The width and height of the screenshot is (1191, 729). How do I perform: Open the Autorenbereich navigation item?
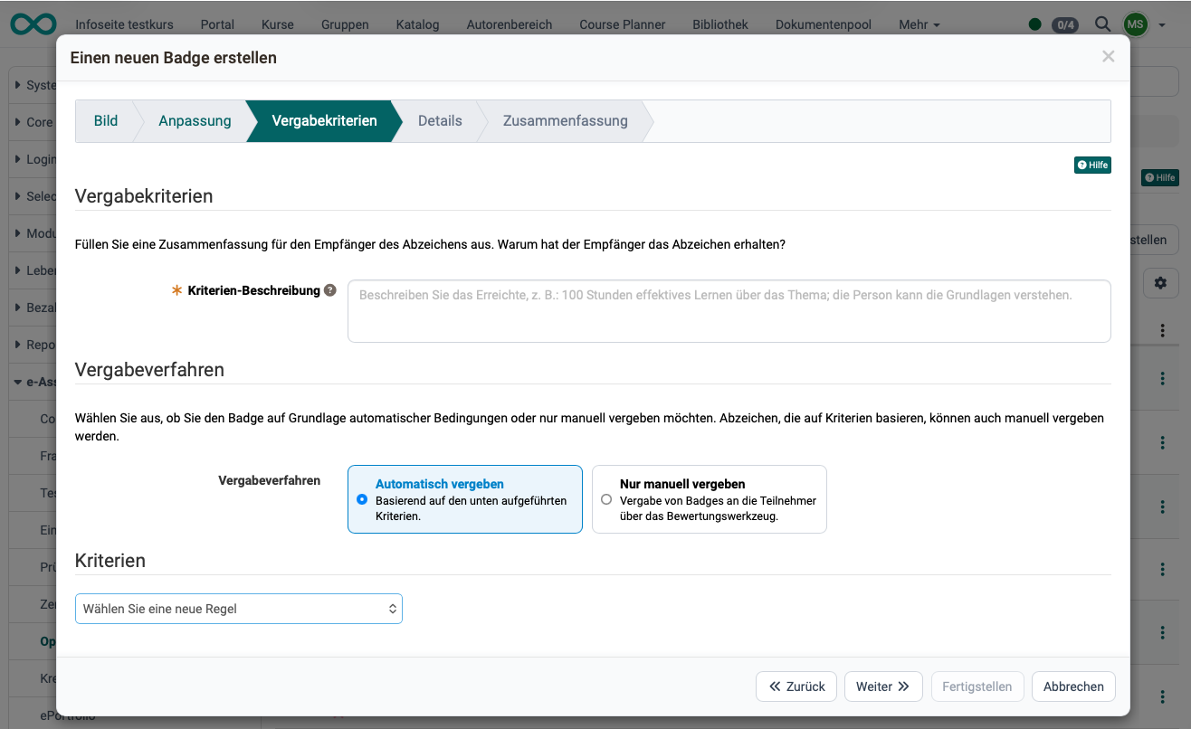[x=510, y=24]
